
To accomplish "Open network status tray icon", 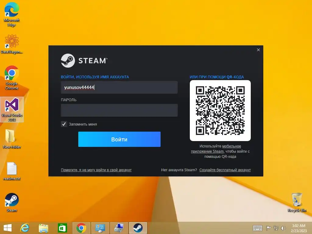I will coord(276,228).
